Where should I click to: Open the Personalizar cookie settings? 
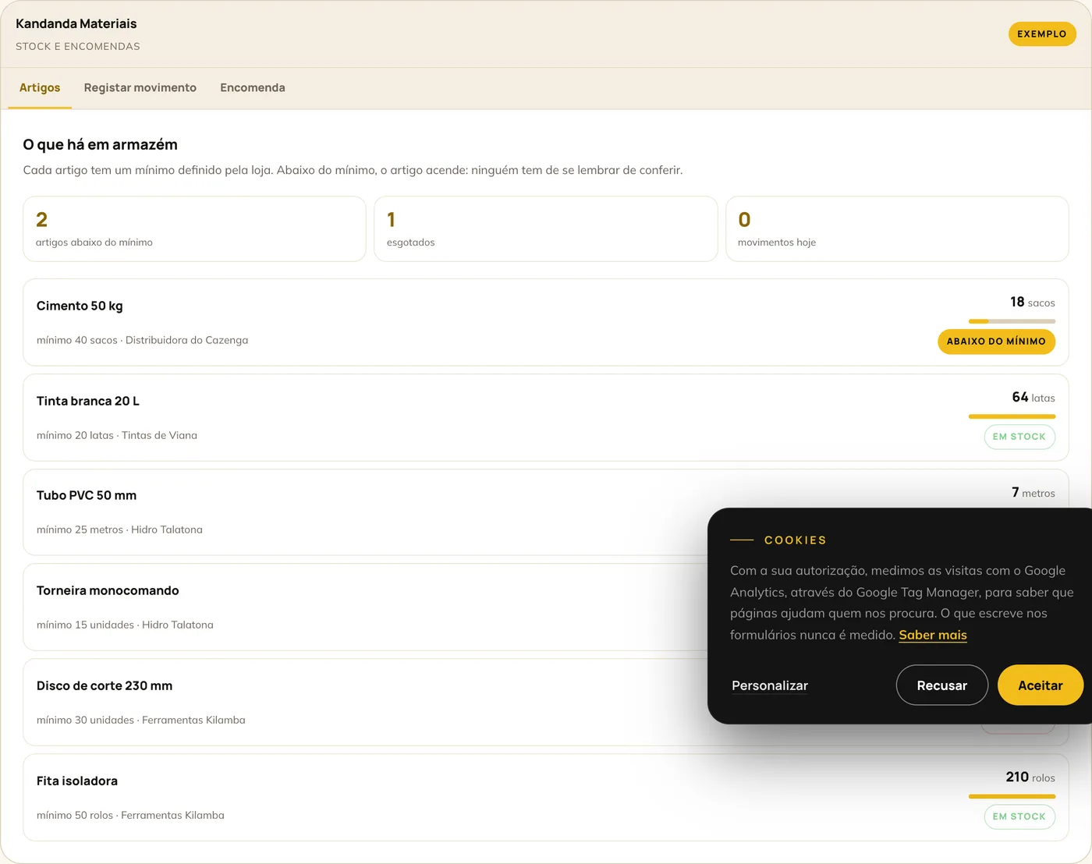pyautogui.click(x=770, y=685)
